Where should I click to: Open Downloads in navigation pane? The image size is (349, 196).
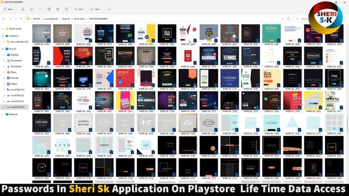16,66
